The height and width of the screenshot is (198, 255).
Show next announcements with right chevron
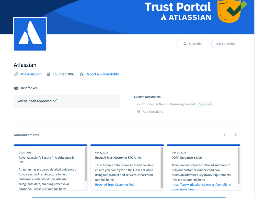(236, 135)
